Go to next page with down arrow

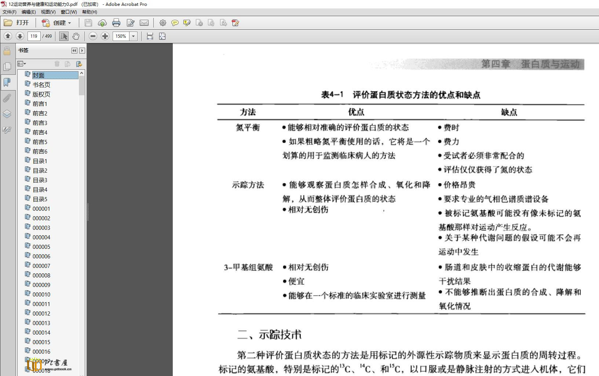(20, 36)
